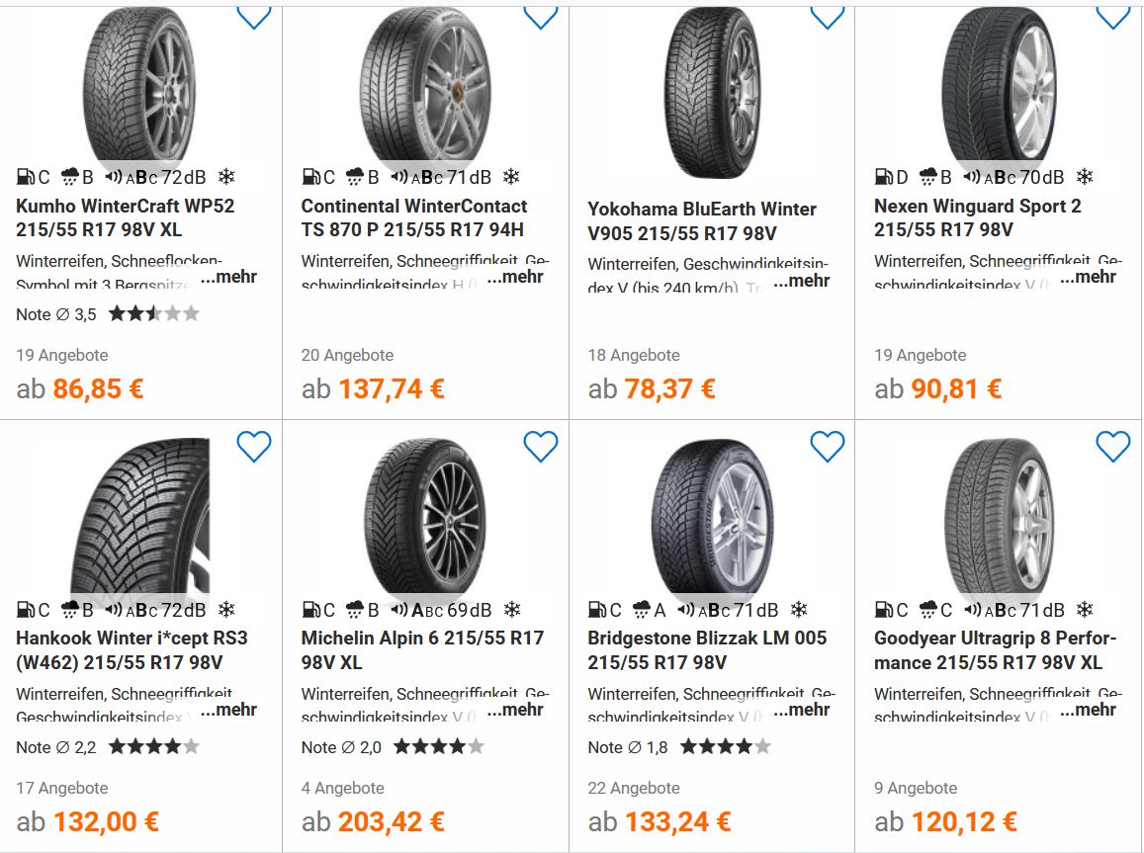This screenshot has height=853, width=1144.
Task: Click wet grip icon on Continental WinterContact
Action: click(356, 177)
